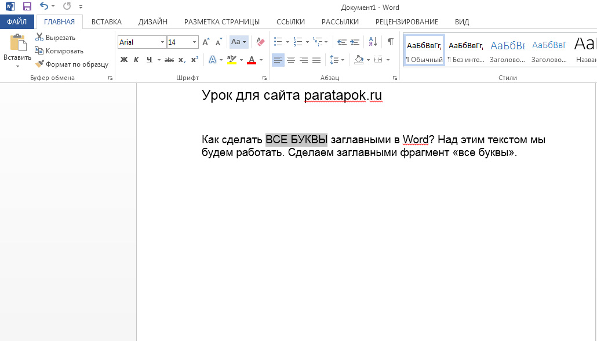This screenshot has width=597, height=341.
Task: Toggle show paragraph marks ¶
Action: click(390, 42)
